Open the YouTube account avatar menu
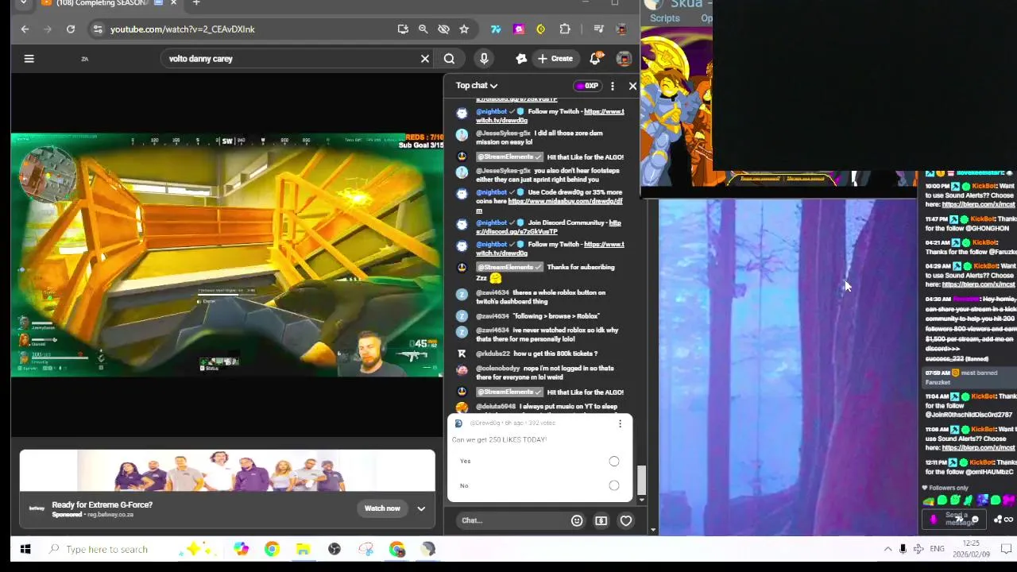Viewport: 1017px width, 572px height. click(624, 59)
